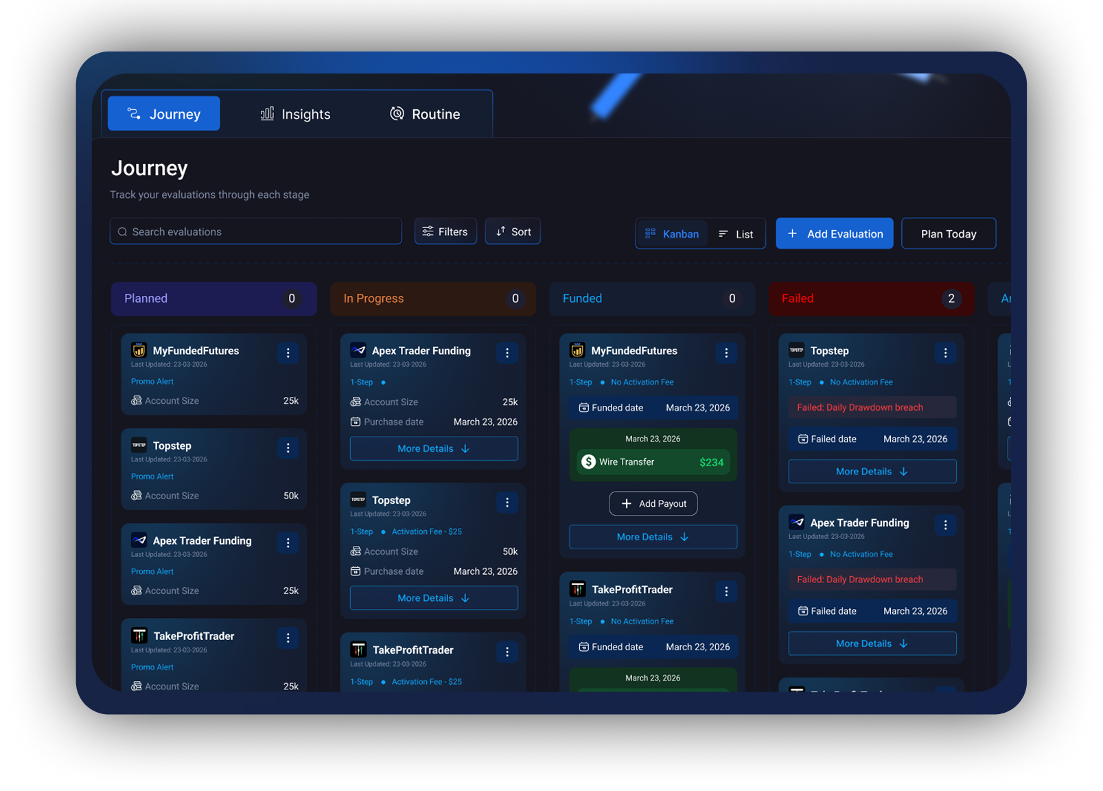Click Promo Alert on Planned Topstep card
The image size is (1103, 791).
[152, 477]
